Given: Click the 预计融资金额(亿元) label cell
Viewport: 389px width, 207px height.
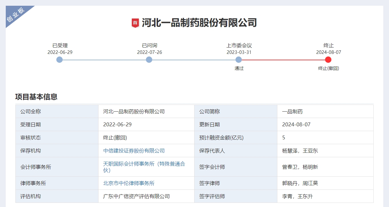Looking at the screenshot, I should [x=236, y=137].
